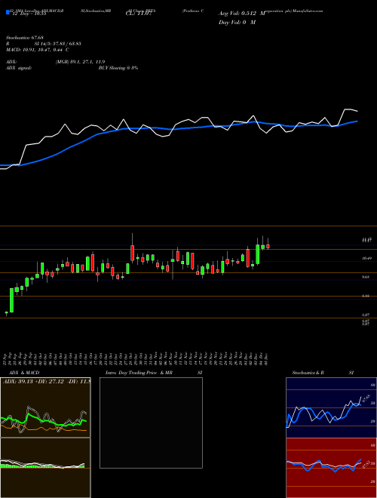Click the large red candle with the highest wick

tap(133, 253)
